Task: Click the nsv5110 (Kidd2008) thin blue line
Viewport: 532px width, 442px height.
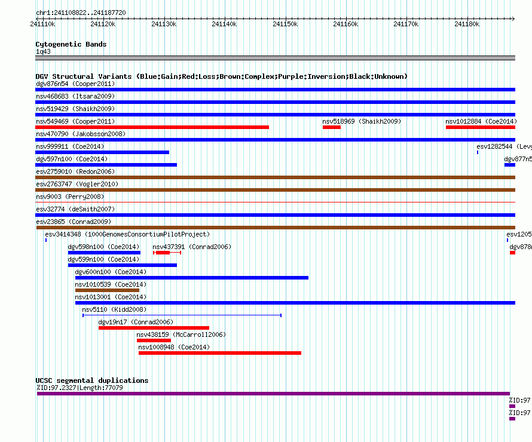Action: [182, 315]
